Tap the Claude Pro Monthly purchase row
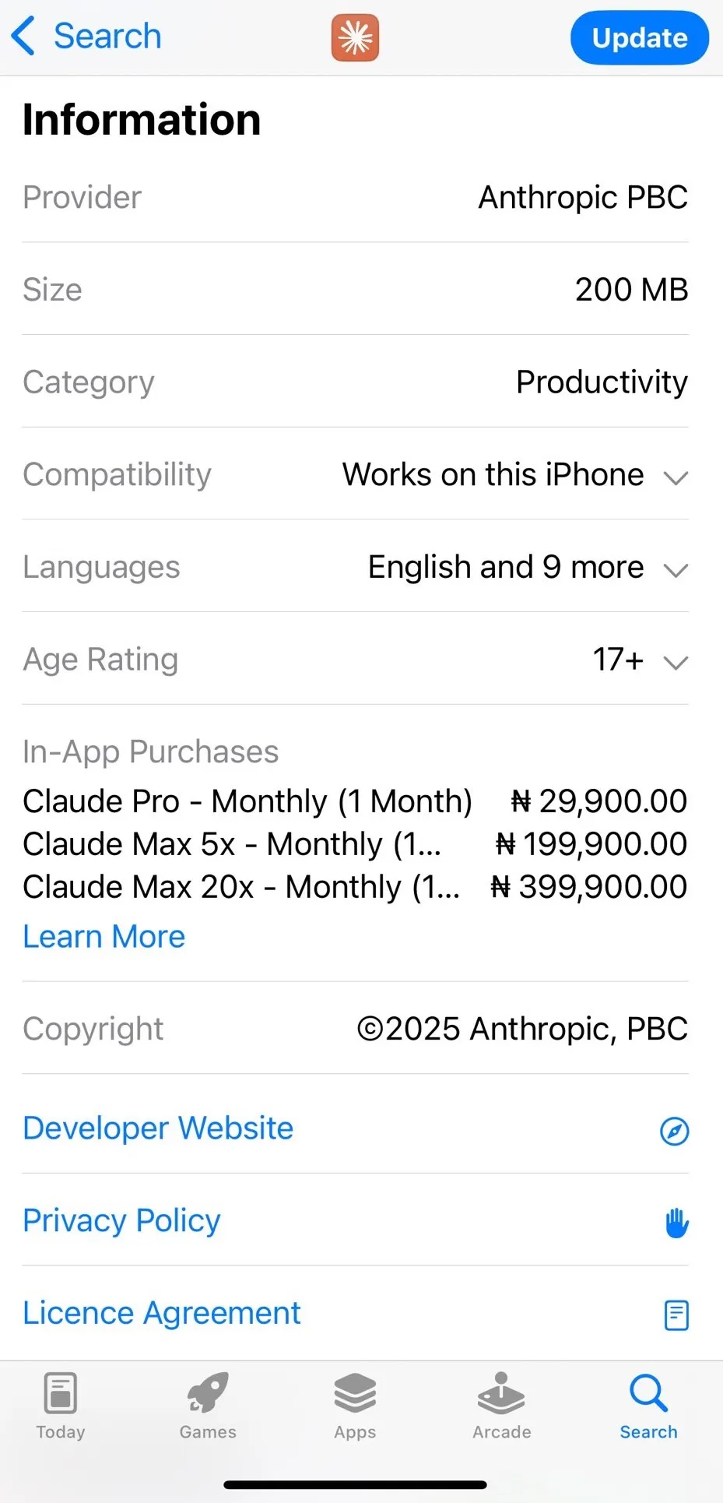This screenshot has height=1503, width=723. click(355, 801)
